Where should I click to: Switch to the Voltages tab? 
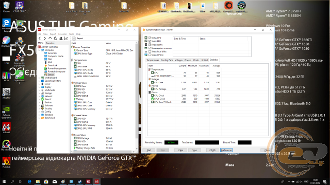point(179,60)
